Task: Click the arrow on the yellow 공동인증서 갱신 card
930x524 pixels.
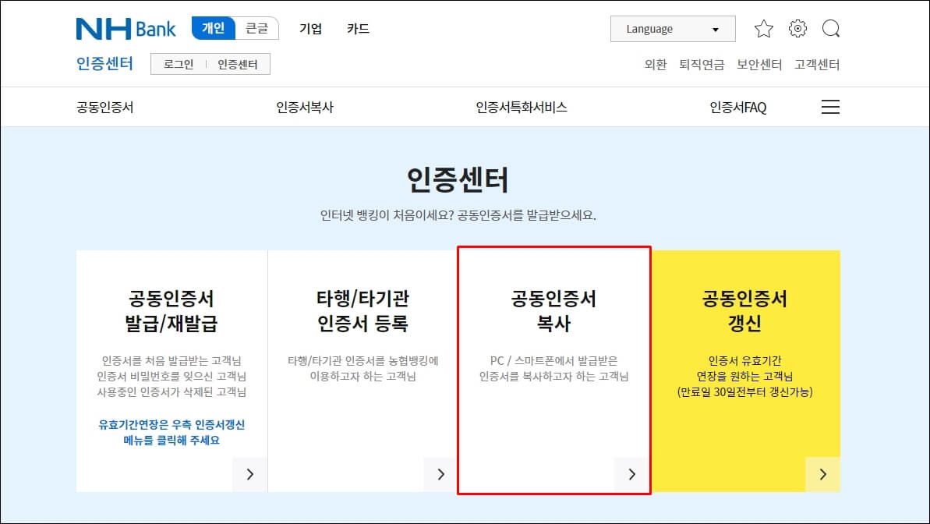Action: [822, 474]
